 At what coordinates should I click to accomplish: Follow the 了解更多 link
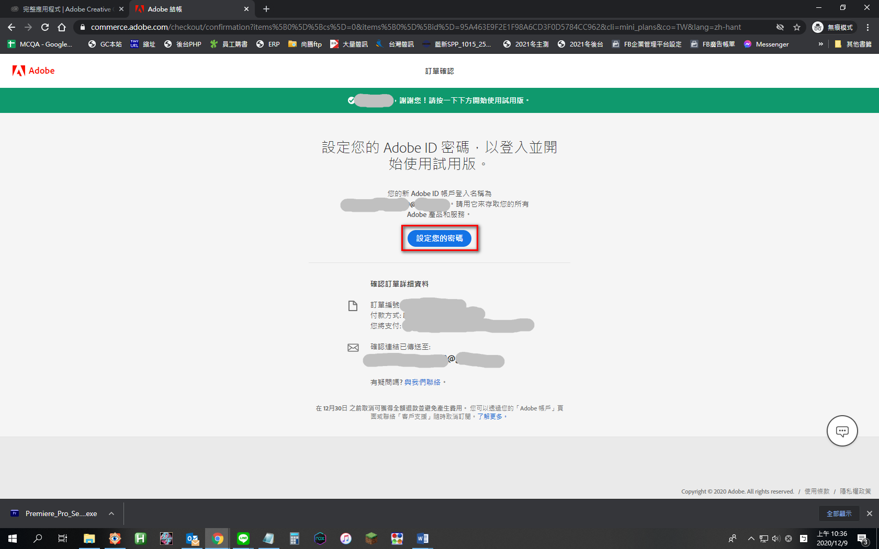[x=490, y=417]
